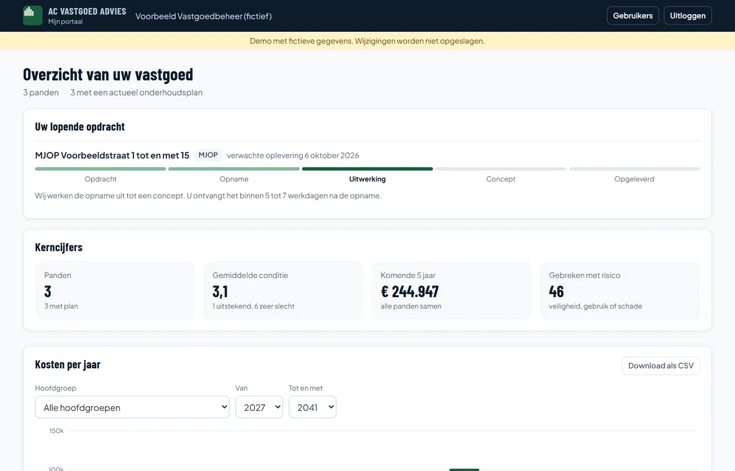Click 'verwachte oplevering 6 oktober 2026' text
This screenshot has width=735, height=471.
(x=293, y=155)
